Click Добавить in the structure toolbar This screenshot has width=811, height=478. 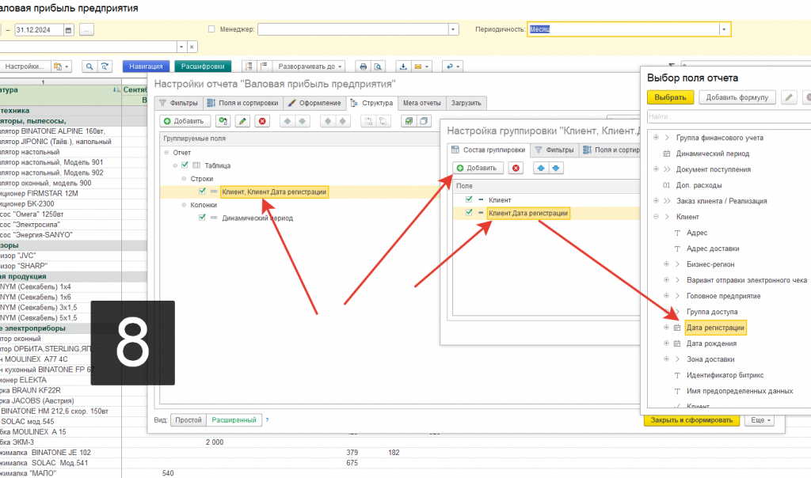(x=184, y=121)
